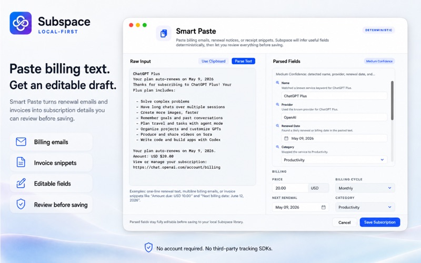Click the text "Amount: USD $20.00"
Image resolution: width=421 pixels, height=263 pixels.
pyautogui.click(x=153, y=156)
